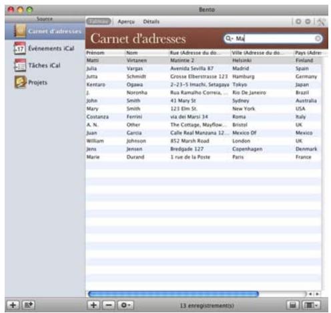Switch to the Détails view

tap(151, 21)
